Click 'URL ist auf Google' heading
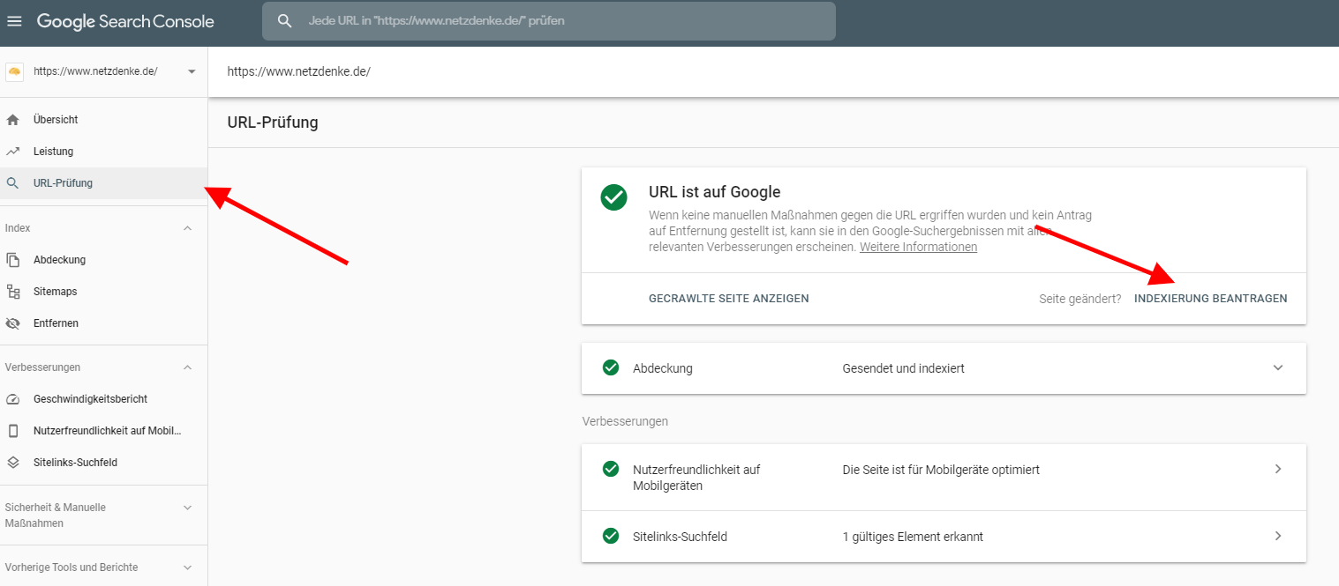This screenshot has width=1339, height=586. click(715, 192)
